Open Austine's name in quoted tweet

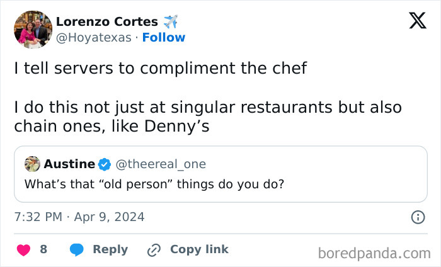pyautogui.click(x=69, y=164)
